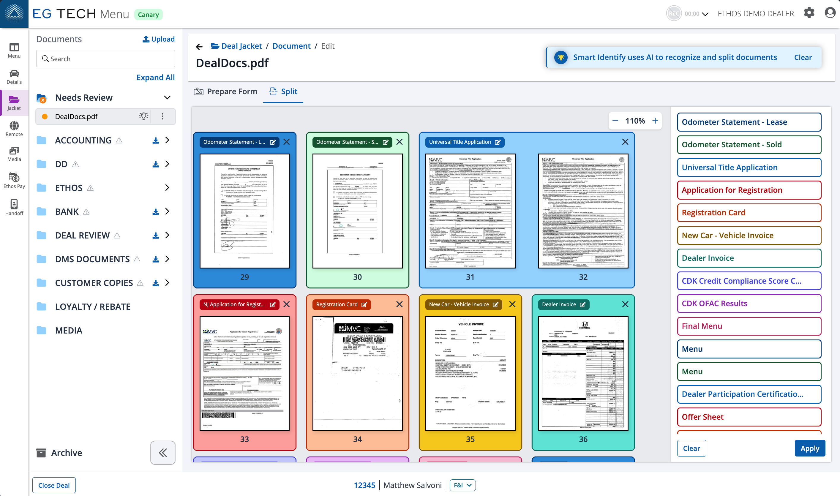Zoom in with the plus icon
Screen dimensions: 840x496
655,121
